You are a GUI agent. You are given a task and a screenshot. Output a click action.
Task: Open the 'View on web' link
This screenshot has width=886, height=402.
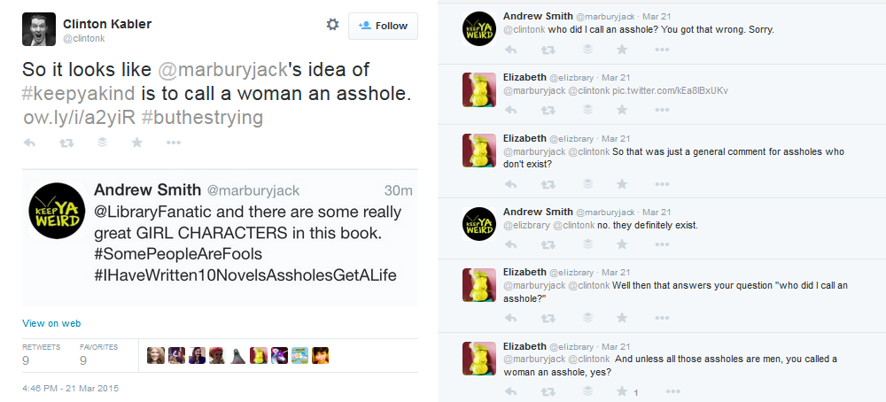[51, 323]
